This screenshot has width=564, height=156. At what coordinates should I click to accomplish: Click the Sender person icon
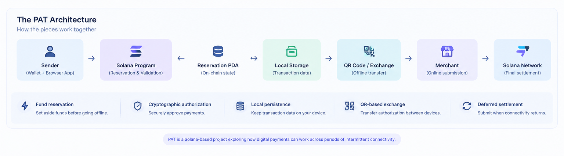pos(50,51)
